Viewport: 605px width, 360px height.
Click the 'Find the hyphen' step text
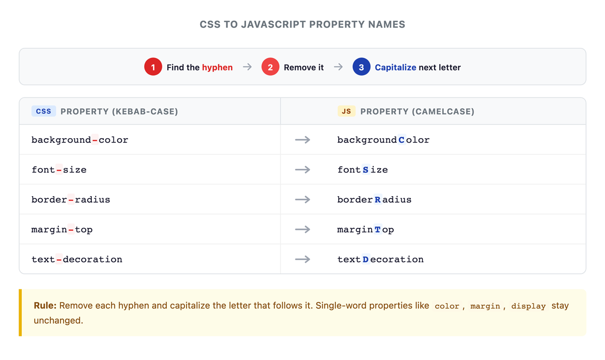200,67
